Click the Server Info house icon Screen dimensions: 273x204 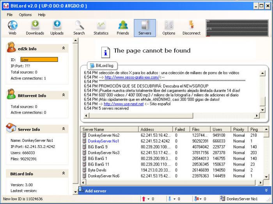coord(11,128)
